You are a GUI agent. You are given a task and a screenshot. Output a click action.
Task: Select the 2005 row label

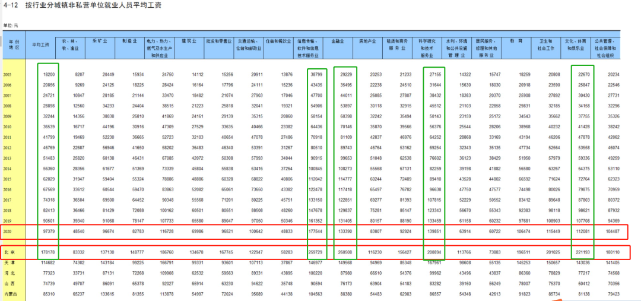pos(8,74)
